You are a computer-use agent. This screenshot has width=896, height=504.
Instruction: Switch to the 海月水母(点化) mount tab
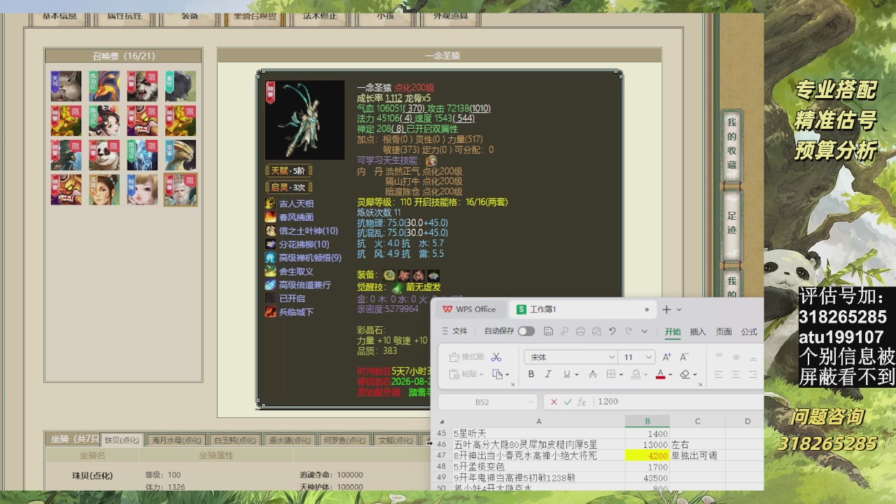pos(176,440)
